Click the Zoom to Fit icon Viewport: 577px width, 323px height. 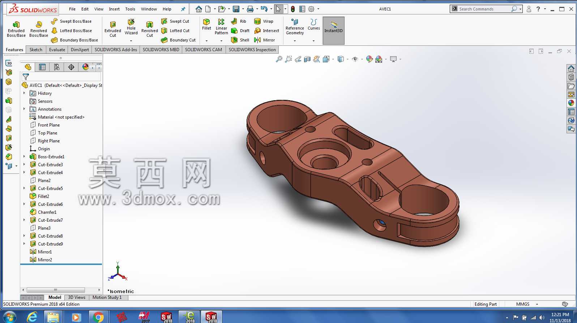[x=279, y=59]
